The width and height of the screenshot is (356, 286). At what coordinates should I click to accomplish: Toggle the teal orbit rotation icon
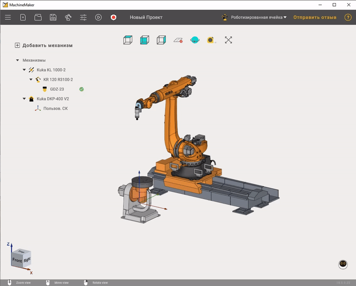[x=194, y=40]
